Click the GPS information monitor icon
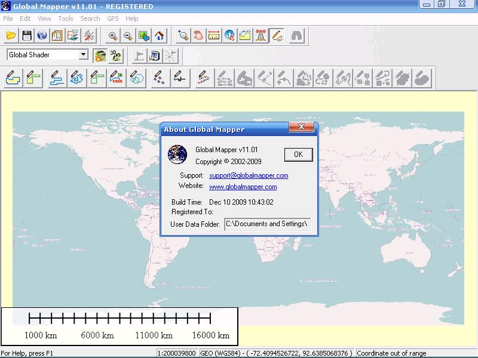This screenshot has height=358, width=478. [x=155, y=55]
